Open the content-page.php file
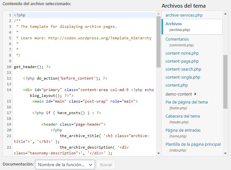The height and width of the screenshot is (170, 231). [x=182, y=61]
